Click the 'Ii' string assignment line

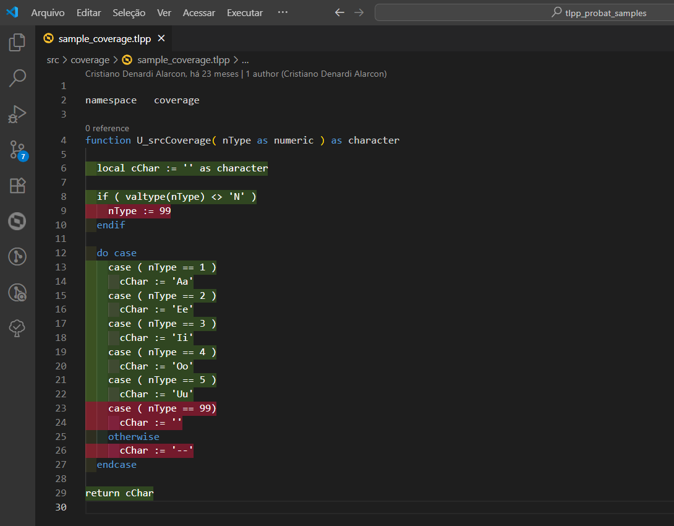coord(156,338)
